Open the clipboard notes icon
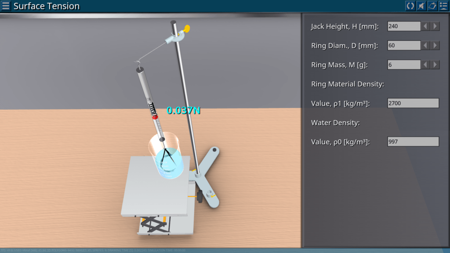Image resolution: width=450 pixels, height=253 pixels. tap(432, 6)
